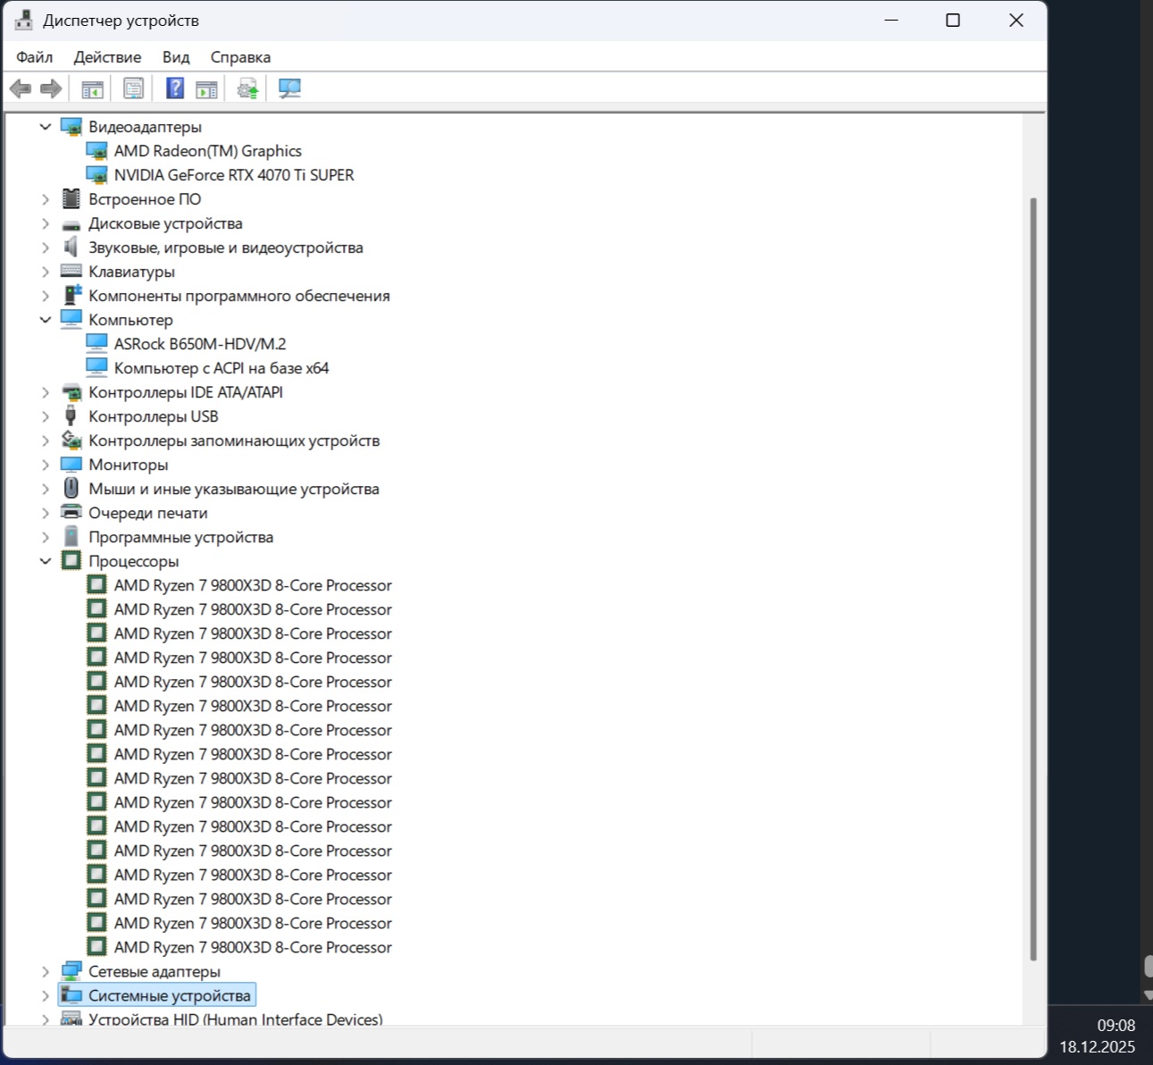The height and width of the screenshot is (1065, 1153).
Task: Click the Forward arrow in the toolbar
Action: point(51,88)
